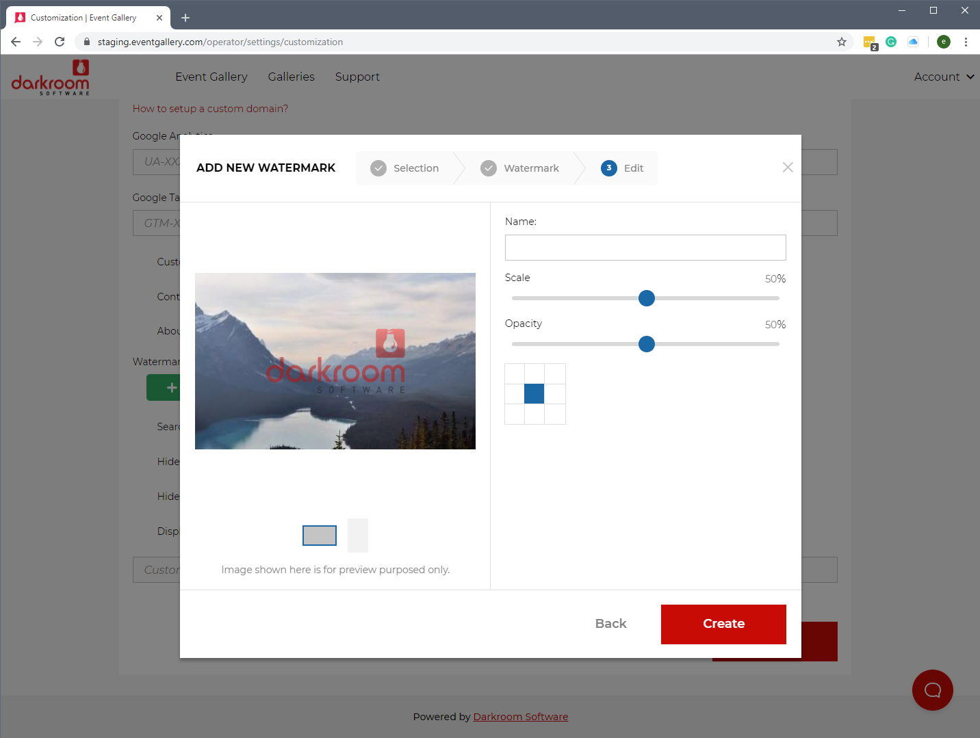This screenshot has width=980, height=738.
Task: Go to the Watermark step
Action: tap(519, 168)
